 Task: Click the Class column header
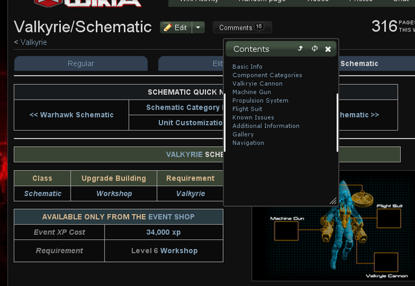(42, 178)
